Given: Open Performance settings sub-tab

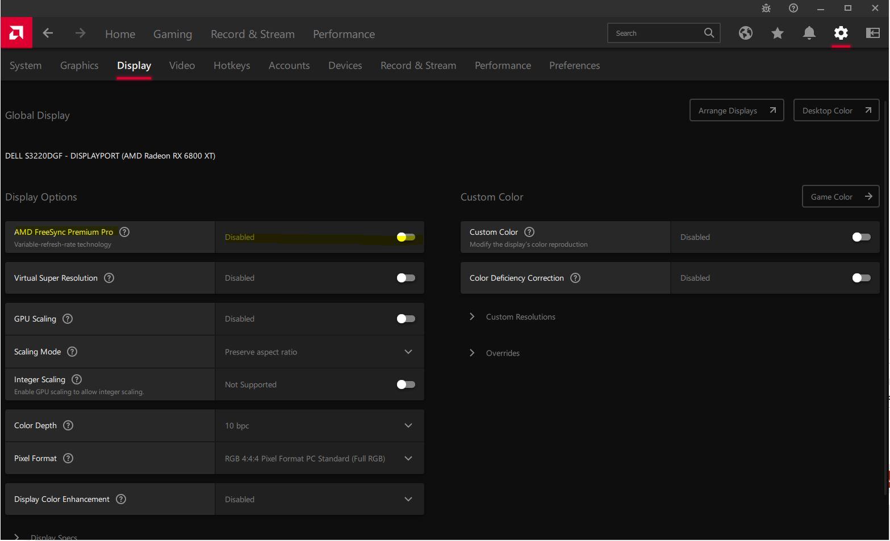Looking at the screenshot, I should pyautogui.click(x=503, y=65).
